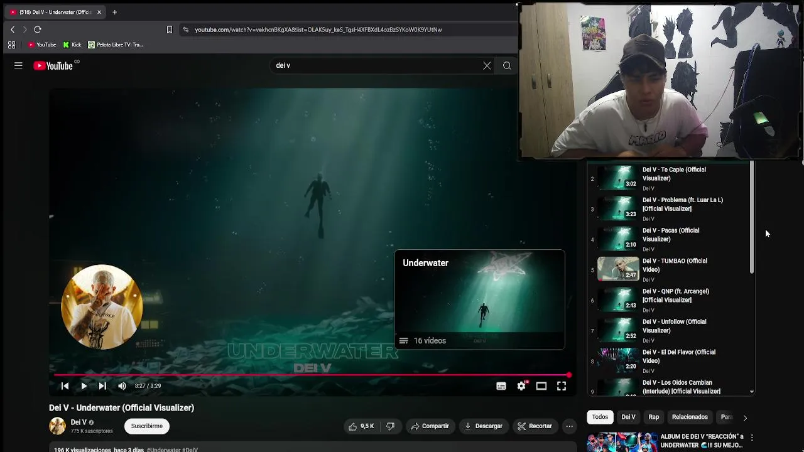Close the Dei V - Underwater tab

pyautogui.click(x=99, y=12)
